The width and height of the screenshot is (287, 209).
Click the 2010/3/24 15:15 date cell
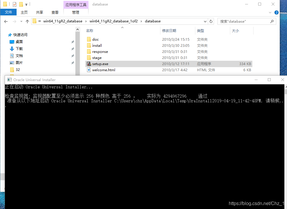176,39
